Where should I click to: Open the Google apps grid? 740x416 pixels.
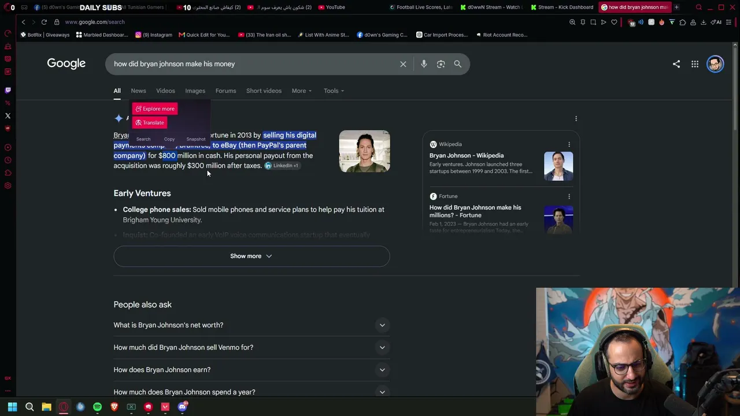(x=695, y=64)
